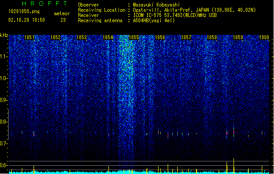274x174 pixels.
Task: Click the A504HB(yagi 4el) antenna text
Action: point(154,20)
